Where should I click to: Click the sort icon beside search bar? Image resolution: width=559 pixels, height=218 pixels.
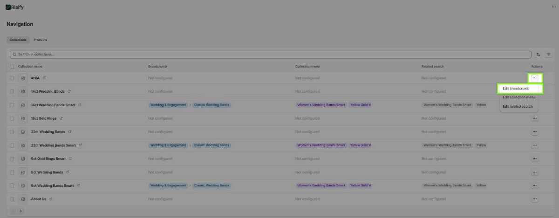[x=538, y=54]
